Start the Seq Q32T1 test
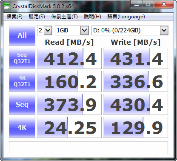This screenshot has height=161, width=177. pyautogui.click(x=22, y=58)
